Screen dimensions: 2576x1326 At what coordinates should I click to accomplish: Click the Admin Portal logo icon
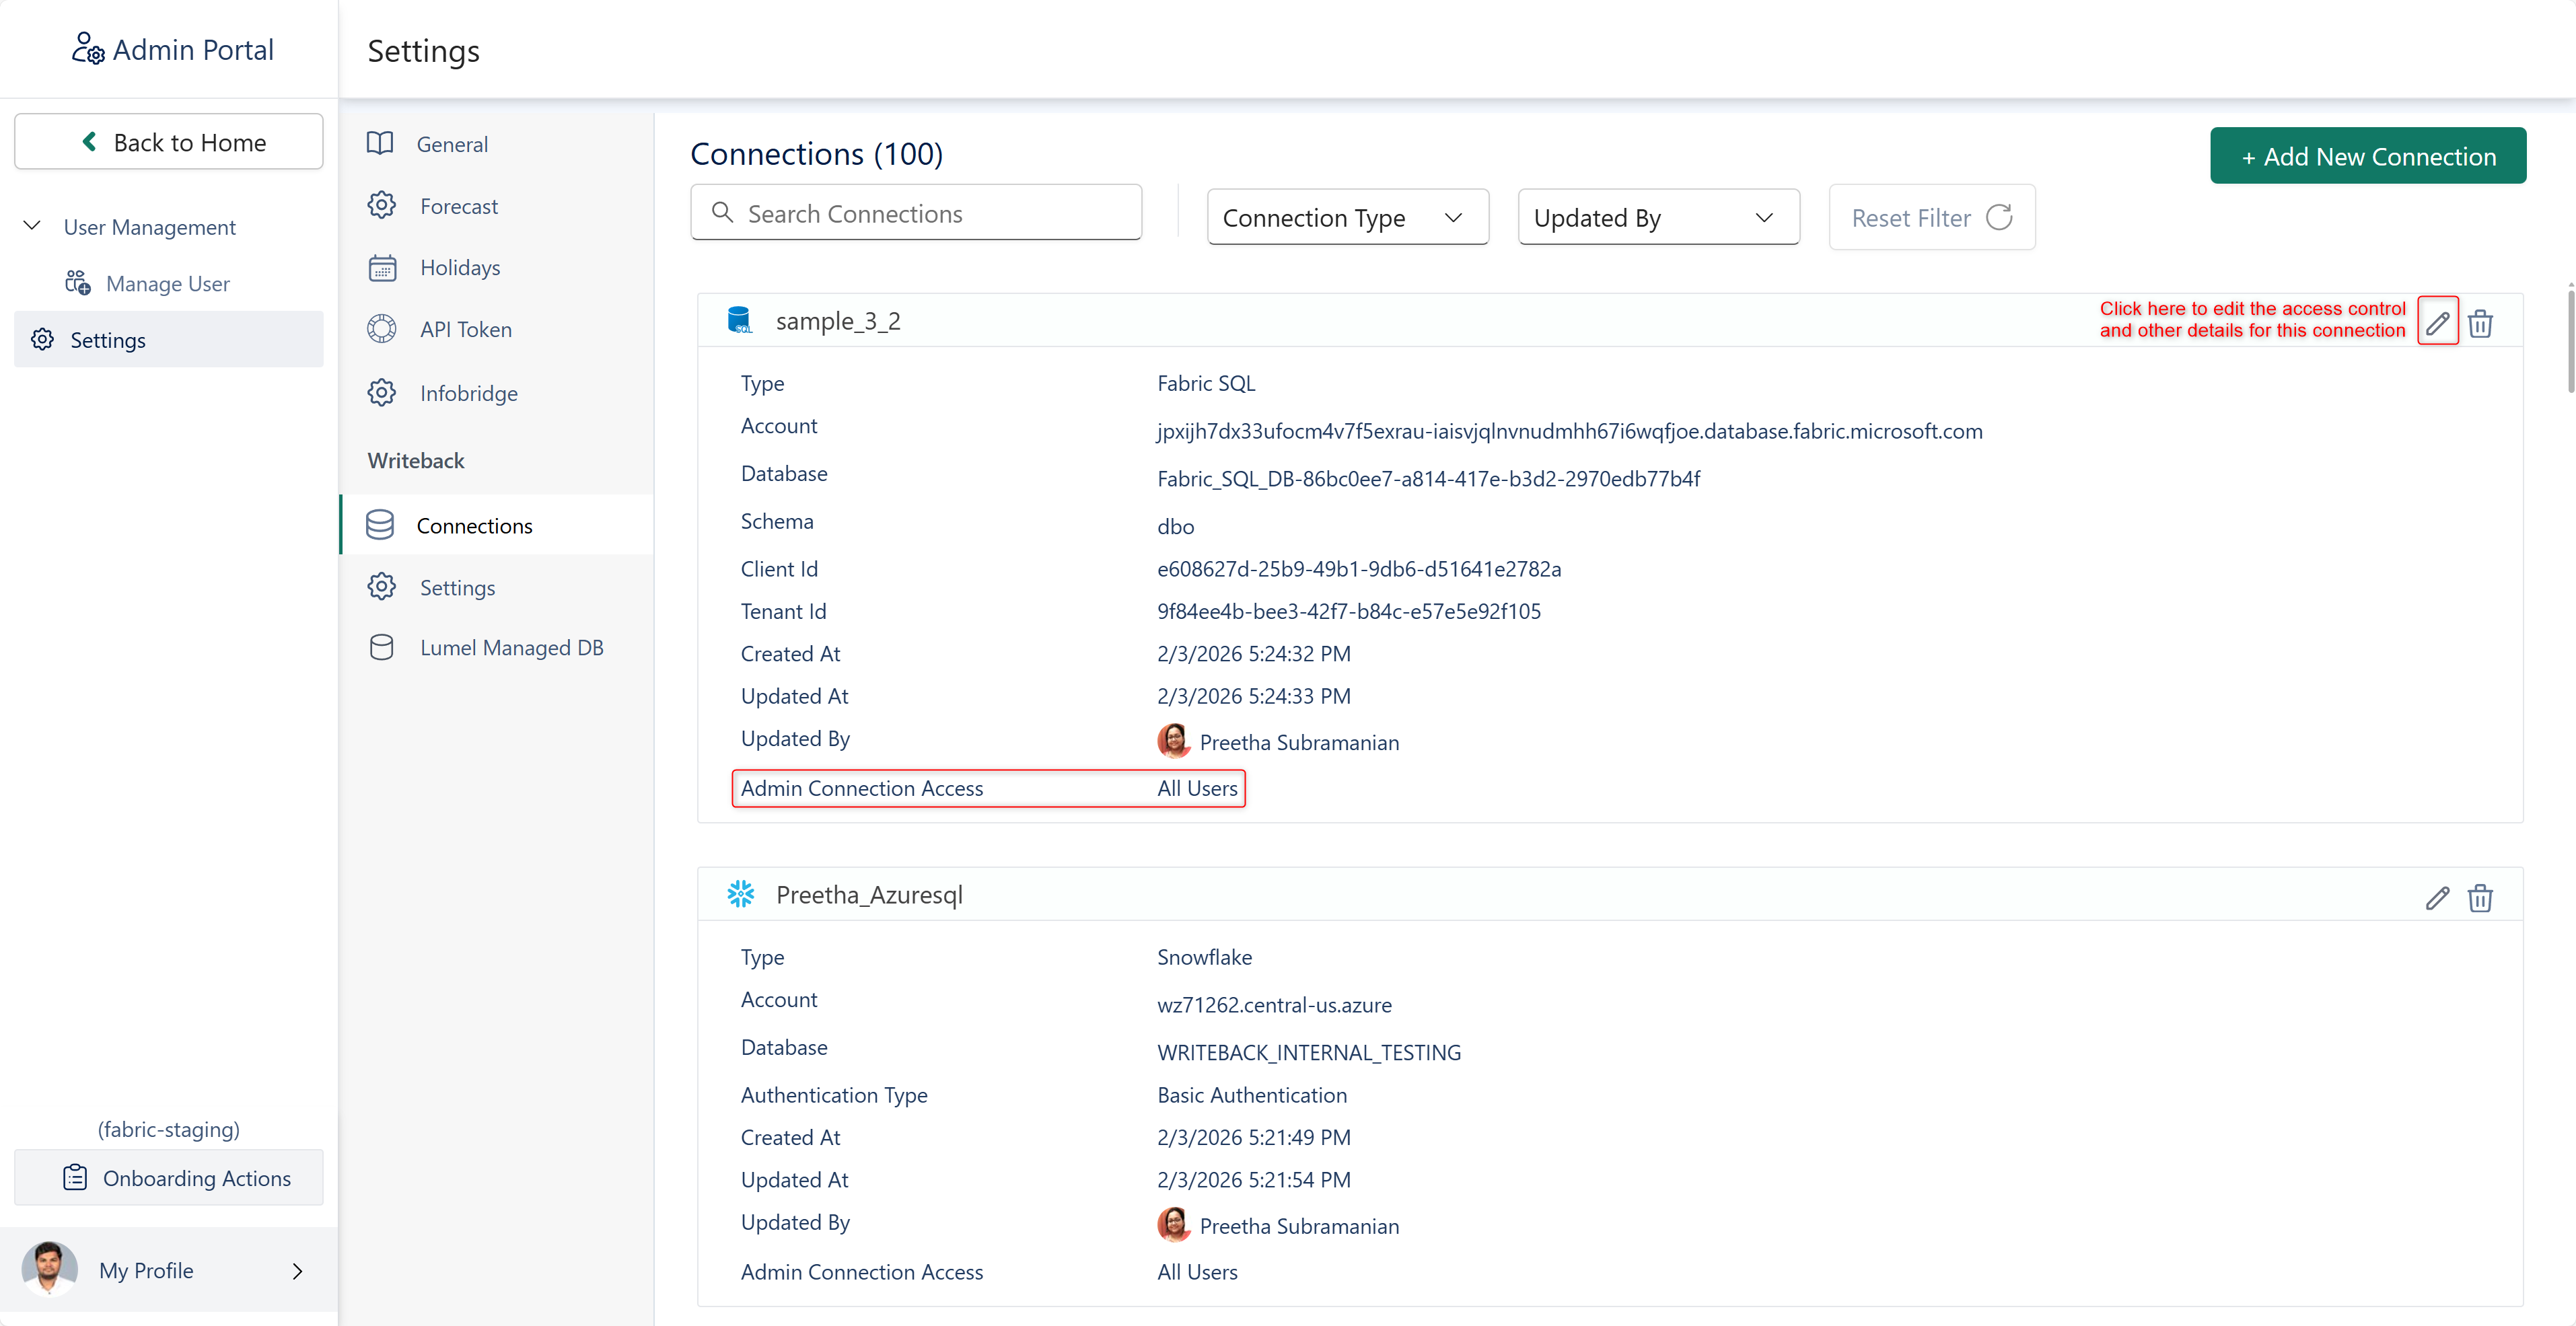point(87,48)
